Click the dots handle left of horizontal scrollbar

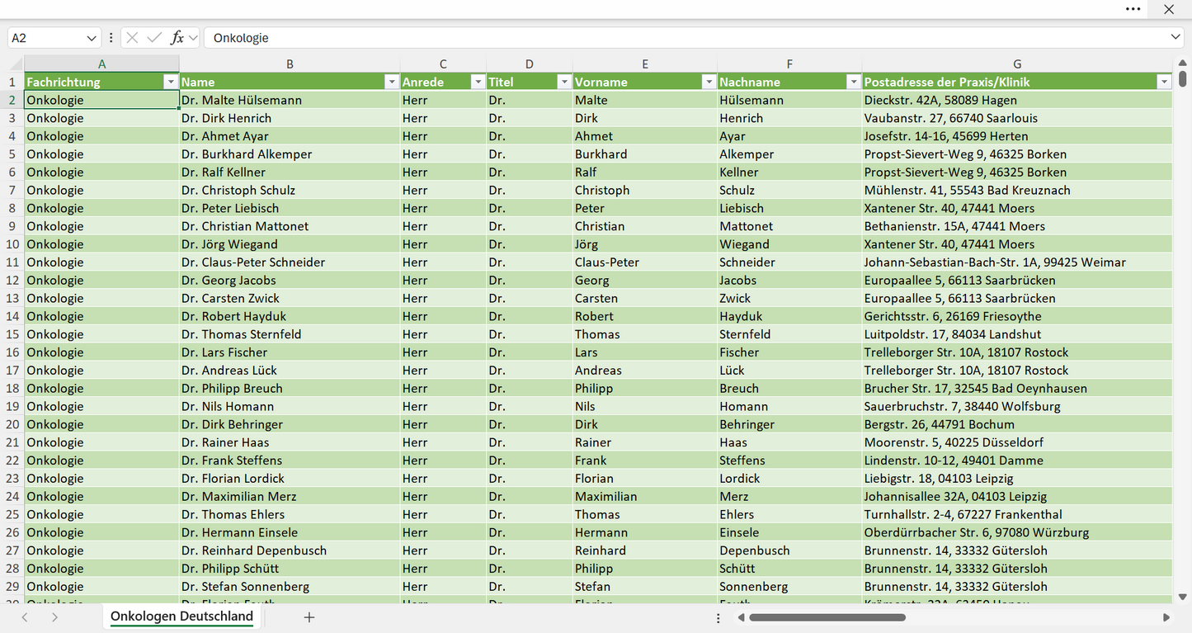718,617
